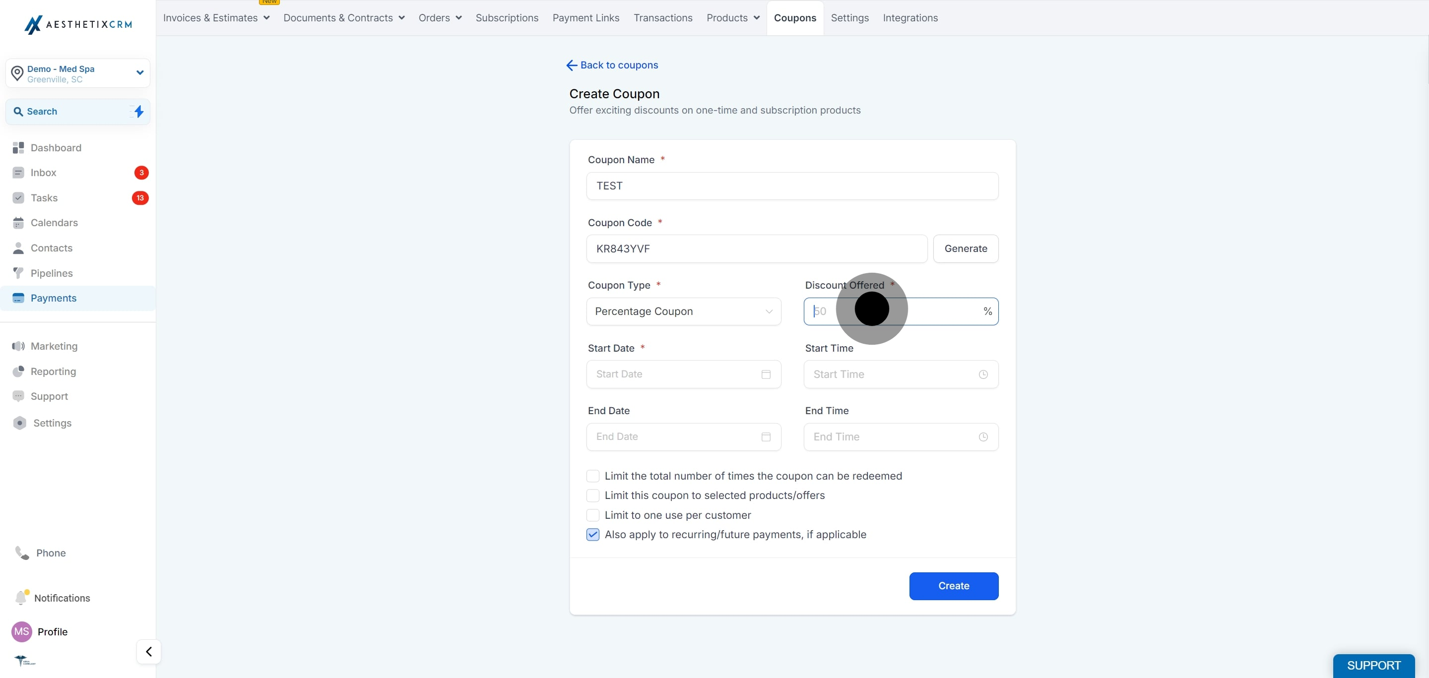
Task: Collapse the sidebar with the chevron button
Action: (149, 651)
